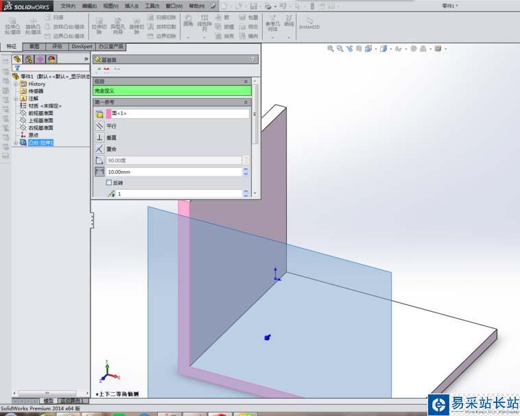Open the Fillet (圆角) dropdown arrow
This screenshot has height=416, width=520.
pyautogui.click(x=188, y=38)
